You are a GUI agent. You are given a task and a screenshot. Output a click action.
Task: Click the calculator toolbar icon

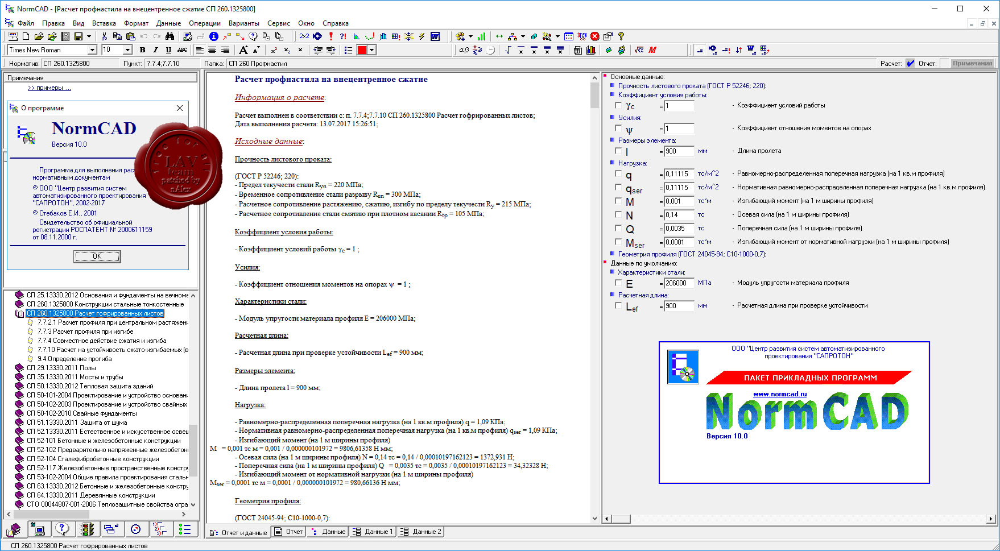pyautogui.click(x=578, y=50)
